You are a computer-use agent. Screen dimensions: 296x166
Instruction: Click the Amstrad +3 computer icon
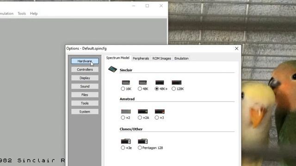click(160, 112)
